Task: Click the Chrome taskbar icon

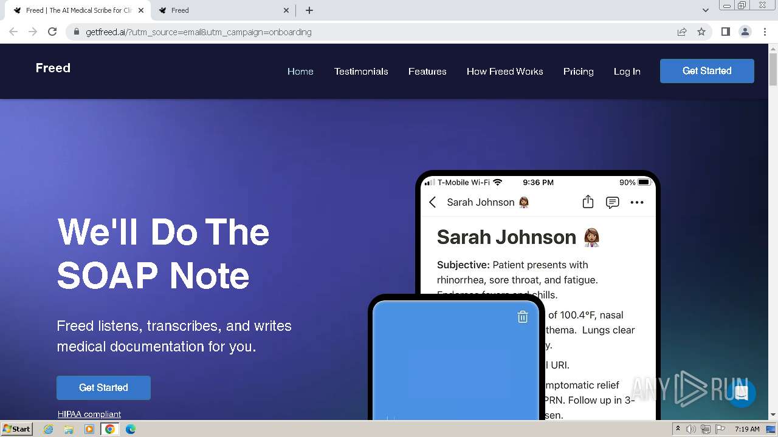Action: click(110, 429)
